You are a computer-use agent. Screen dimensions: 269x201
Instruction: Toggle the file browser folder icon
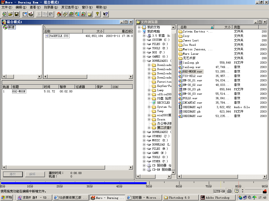click(89, 14)
